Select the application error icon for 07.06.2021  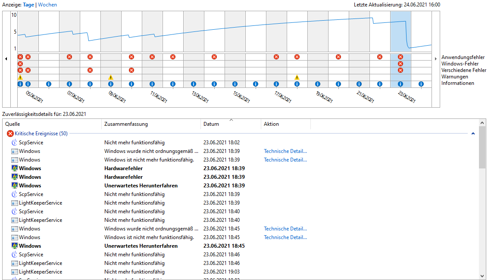(x=69, y=57)
